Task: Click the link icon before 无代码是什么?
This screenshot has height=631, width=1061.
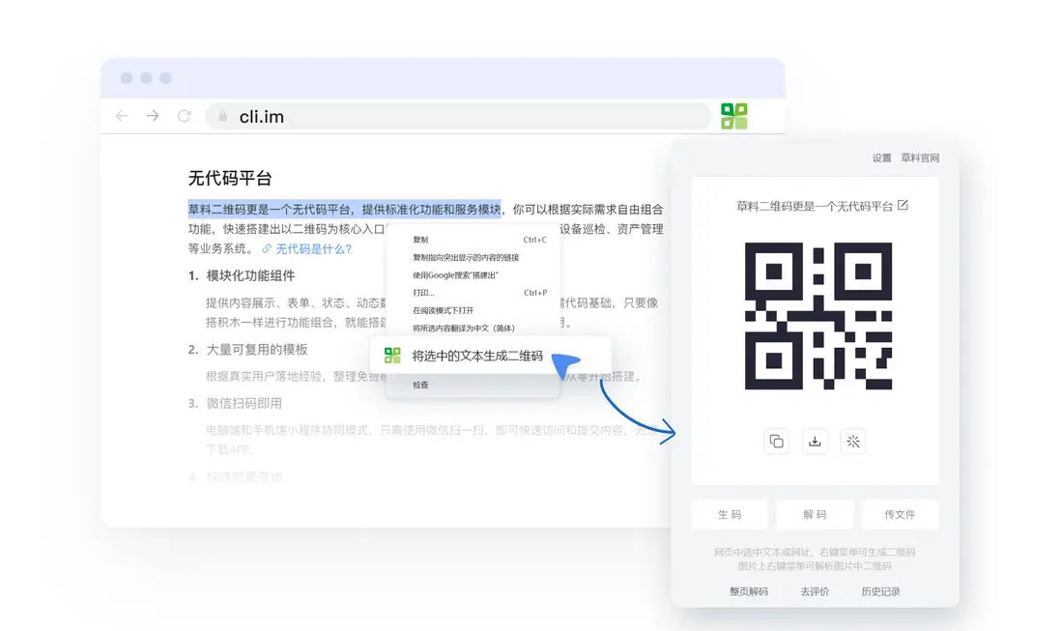Action: pos(267,249)
